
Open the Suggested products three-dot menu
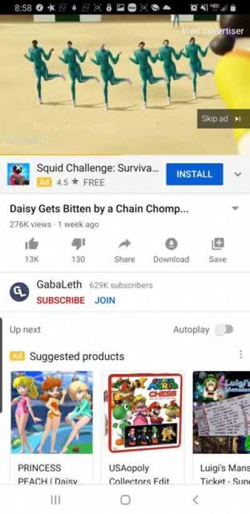[x=241, y=354]
